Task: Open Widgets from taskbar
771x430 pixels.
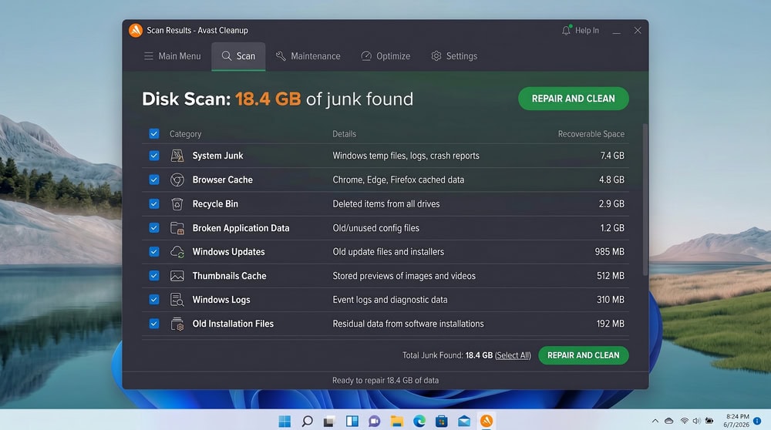Action: click(x=352, y=422)
